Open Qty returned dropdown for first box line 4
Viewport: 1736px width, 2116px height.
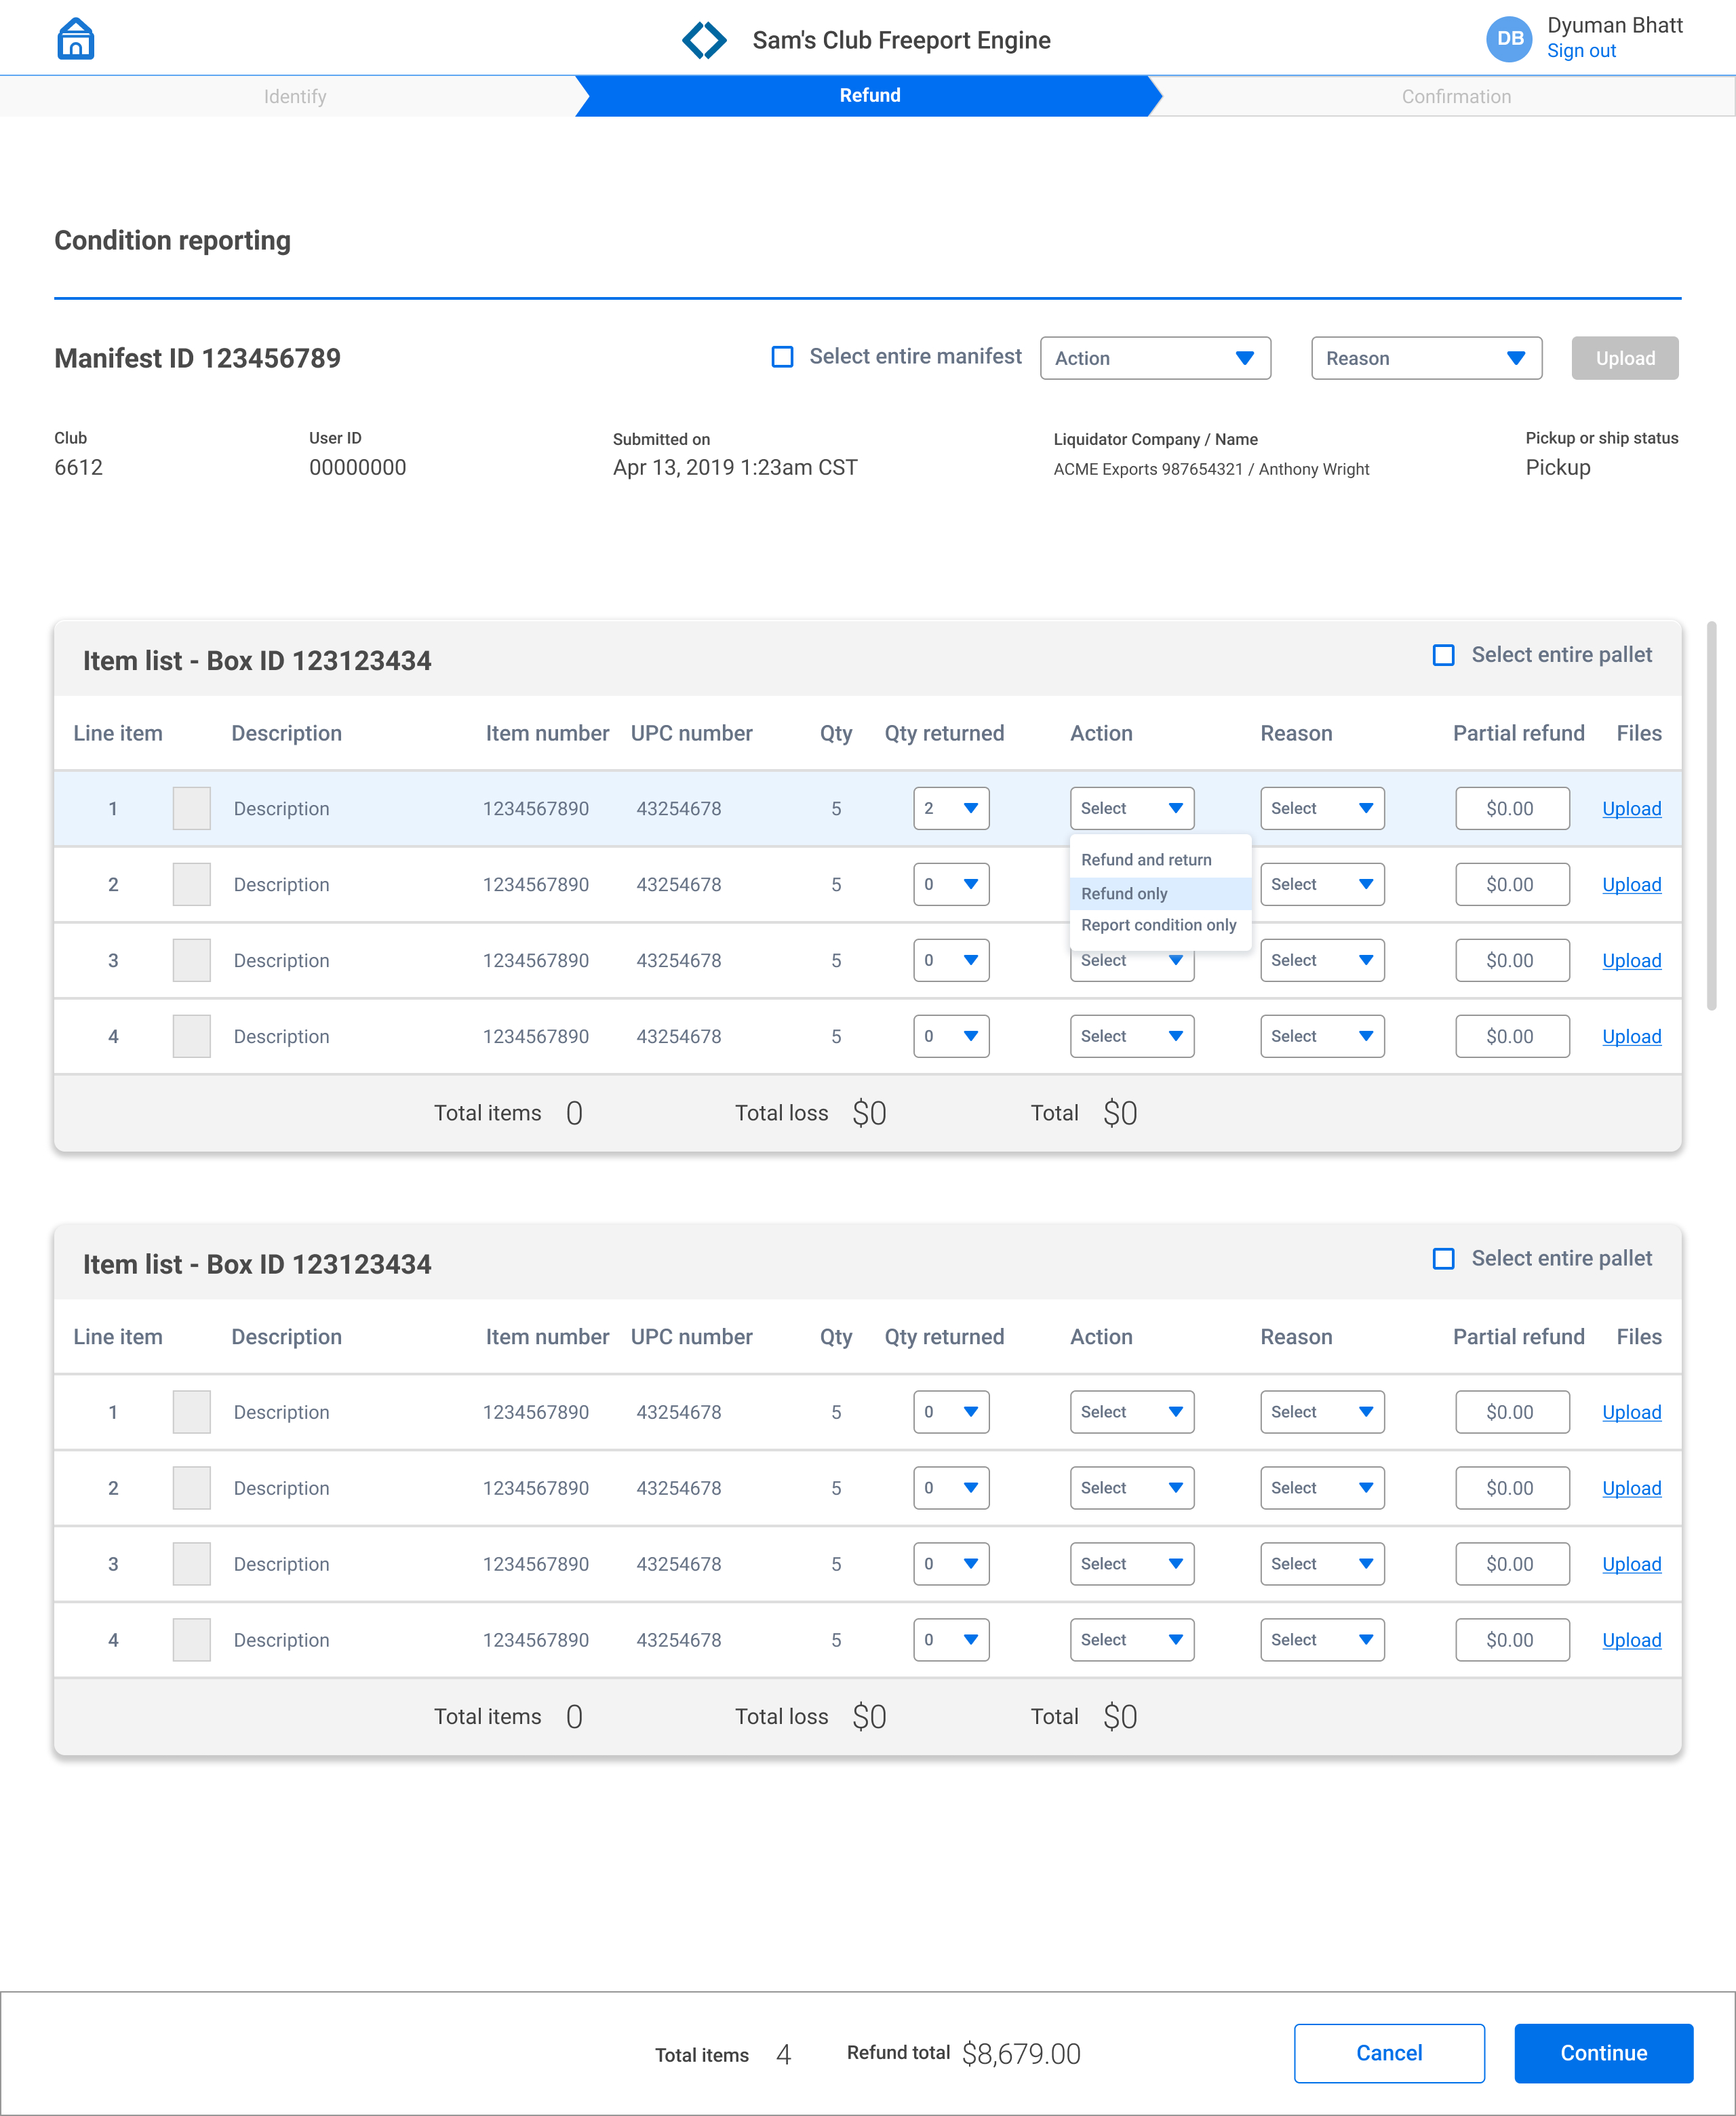(x=951, y=1036)
